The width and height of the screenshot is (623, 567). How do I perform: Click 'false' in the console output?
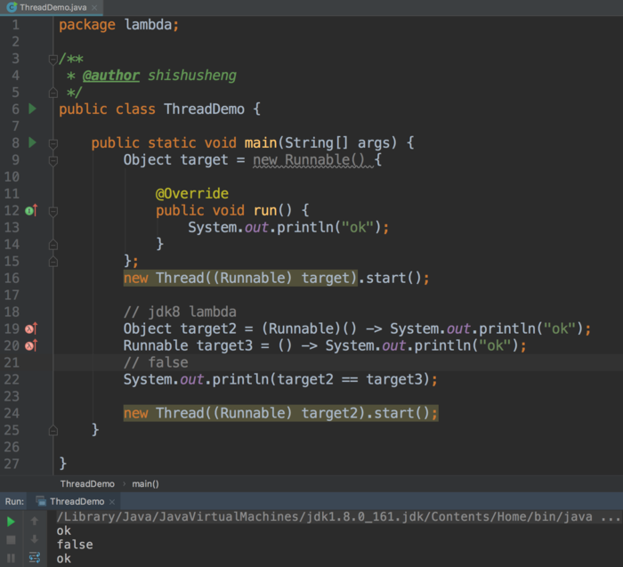[75, 545]
